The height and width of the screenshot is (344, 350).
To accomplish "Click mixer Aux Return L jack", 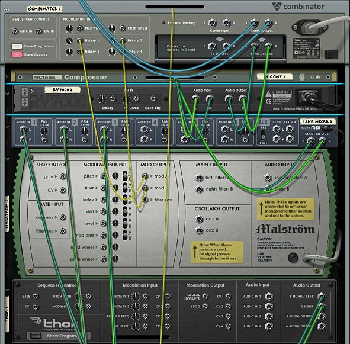I will click(290, 129).
